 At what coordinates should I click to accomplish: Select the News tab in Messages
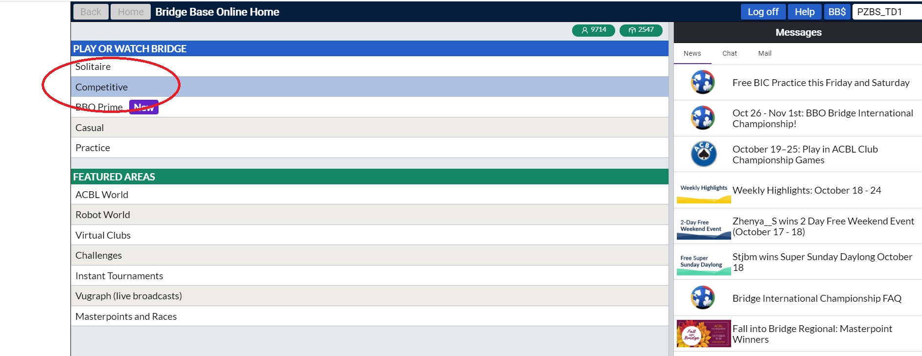(692, 53)
